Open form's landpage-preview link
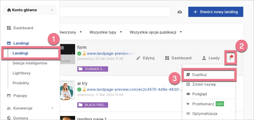Screen dimensions: 254x120 click(x=111, y=53)
